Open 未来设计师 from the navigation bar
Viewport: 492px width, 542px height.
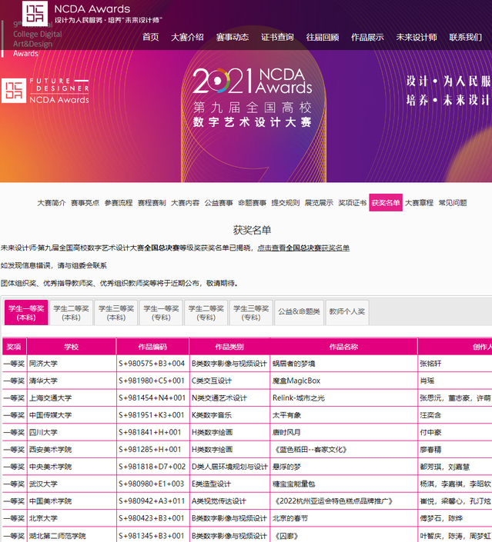(417, 37)
